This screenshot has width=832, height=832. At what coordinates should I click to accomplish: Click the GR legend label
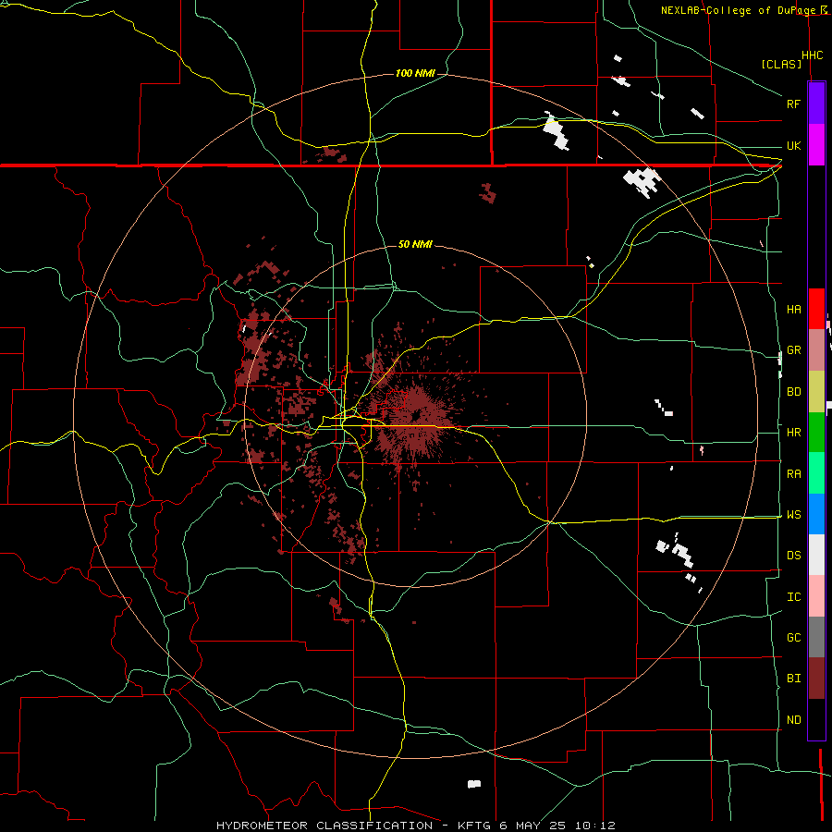click(x=793, y=350)
